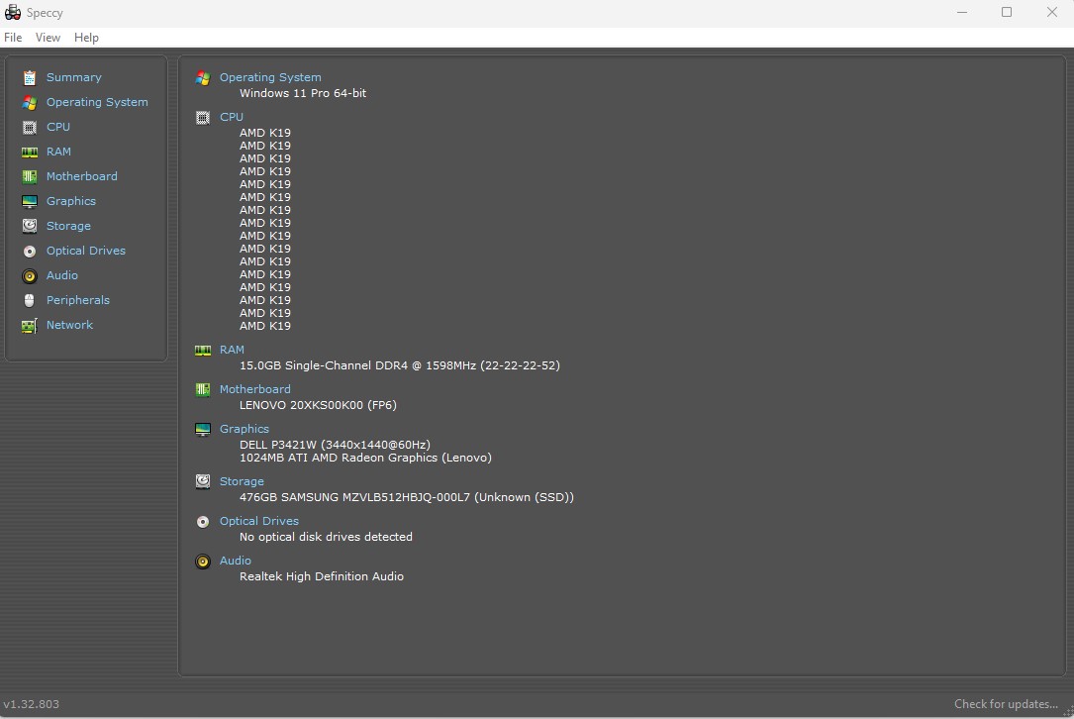Click DELL P3421W monitor entry

[x=335, y=445]
